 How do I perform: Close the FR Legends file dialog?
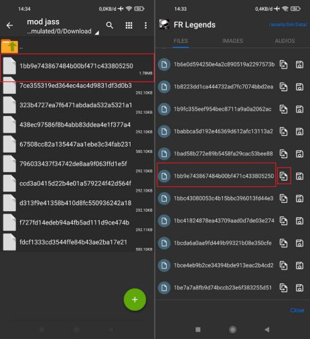coord(297,310)
